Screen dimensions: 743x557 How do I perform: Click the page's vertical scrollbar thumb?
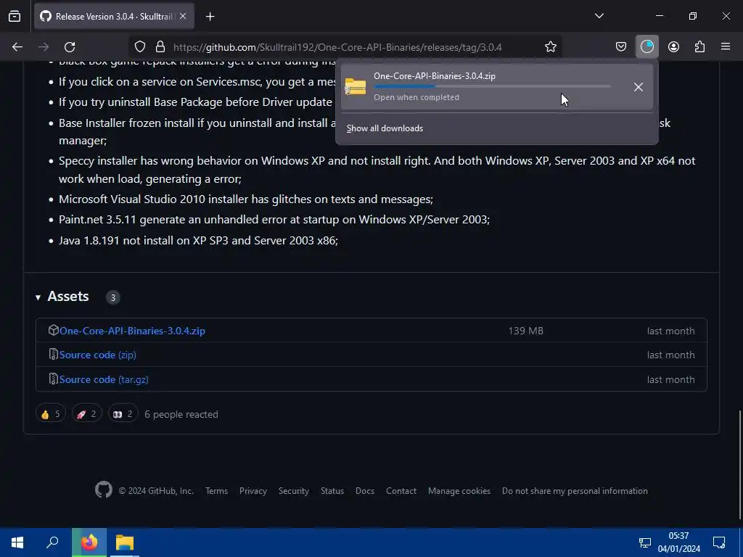[x=740, y=464]
